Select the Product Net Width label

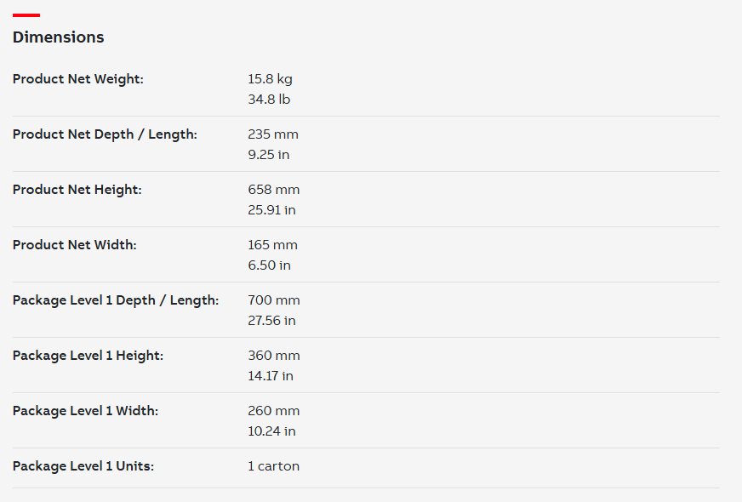[x=75, y=245]
